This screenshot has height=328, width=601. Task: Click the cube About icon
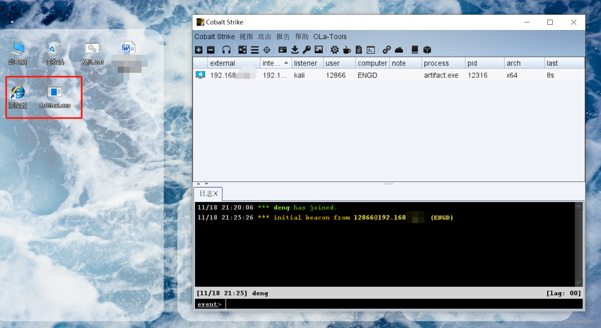(427, 50)
